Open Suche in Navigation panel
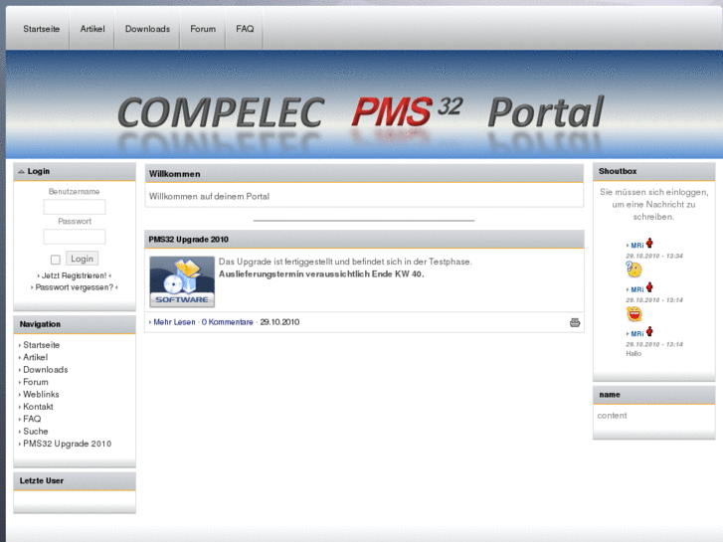This screenshot has width=723, height=542. tap(36, 432)
